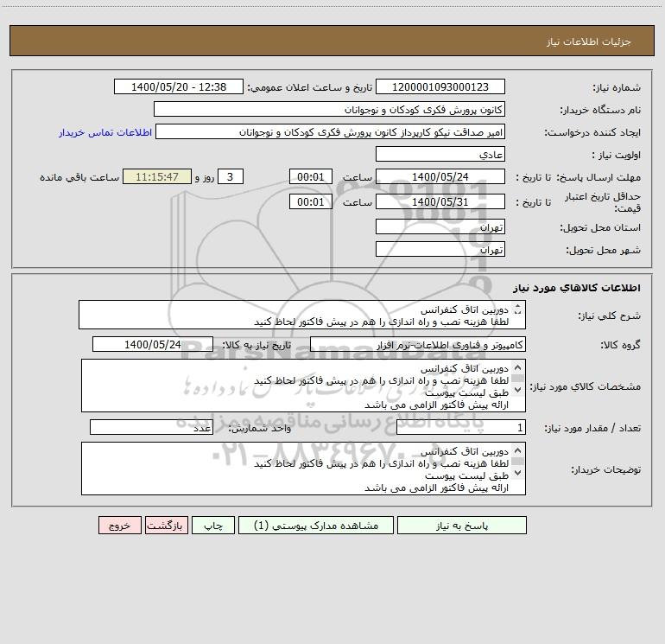Click the label 'استان محل تحویل:'
This screenshot has width=665, height=644.
tap(600, 227)
